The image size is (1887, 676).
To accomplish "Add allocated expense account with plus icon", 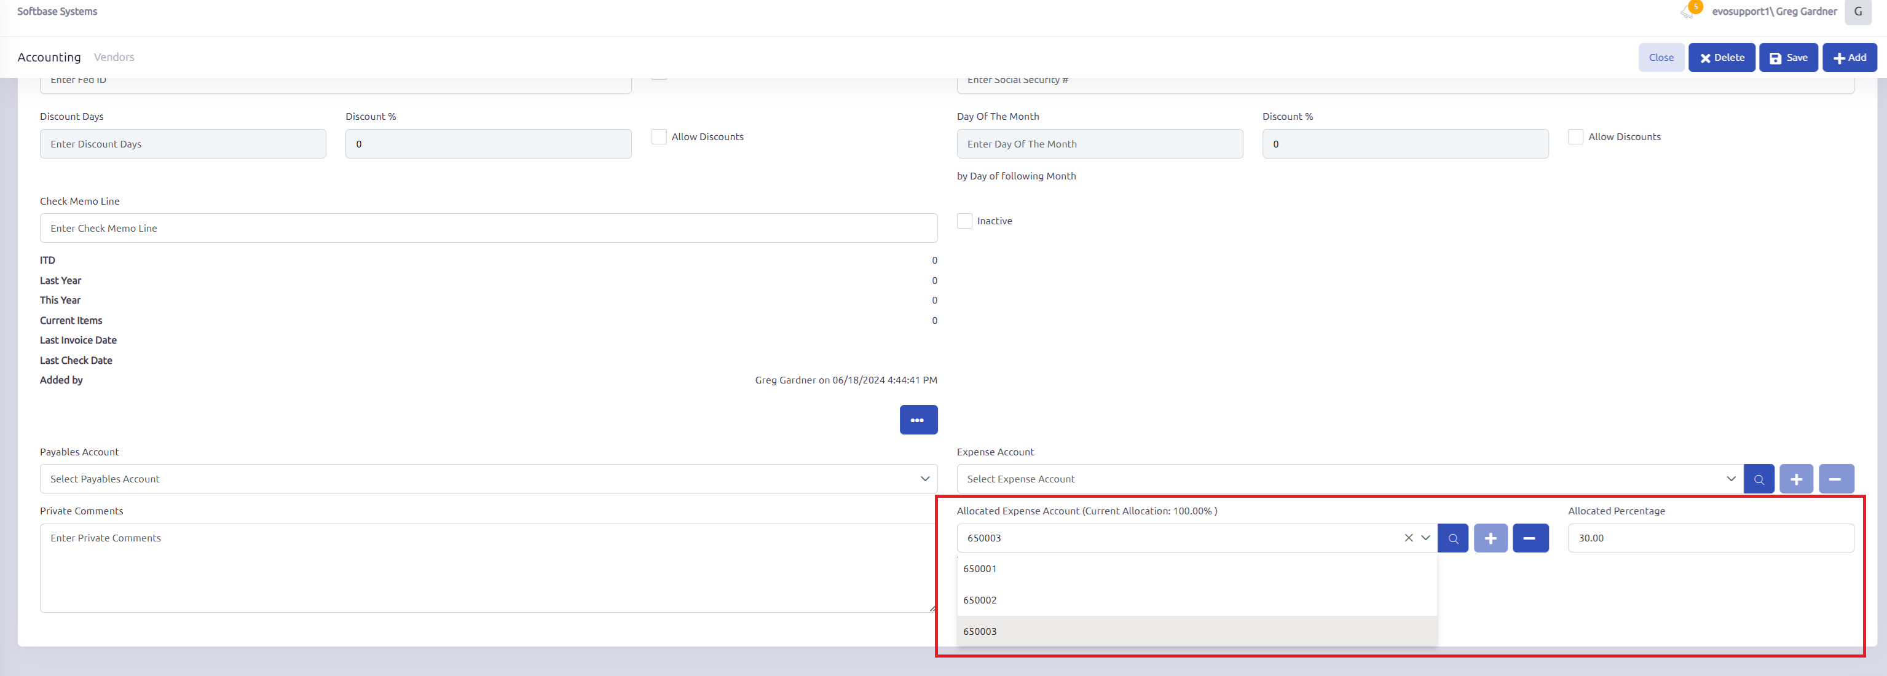I will point(1490,538).
